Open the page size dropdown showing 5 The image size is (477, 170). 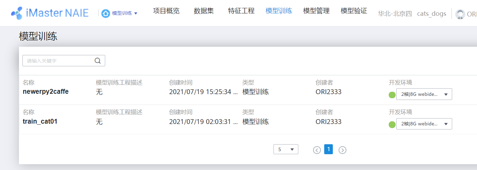(286, 149)
